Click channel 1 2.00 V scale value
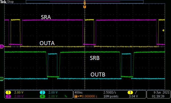Image resolution: width=171 pixels, height=103 pixels. pos(19,92)
